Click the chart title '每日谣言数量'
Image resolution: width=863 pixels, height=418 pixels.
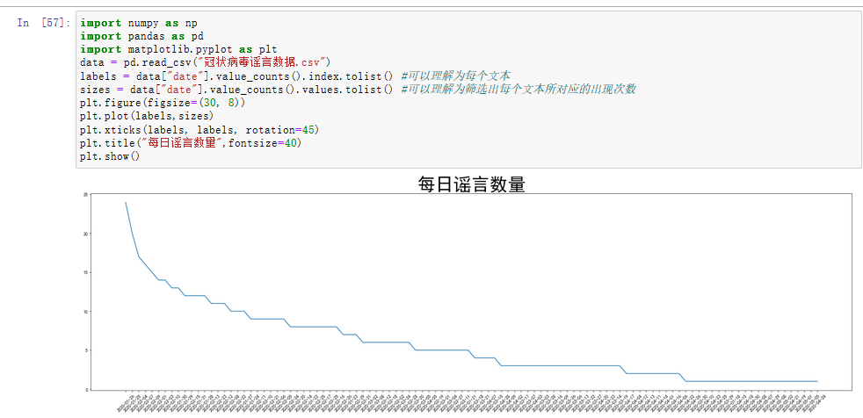click(x=472, y=184)
